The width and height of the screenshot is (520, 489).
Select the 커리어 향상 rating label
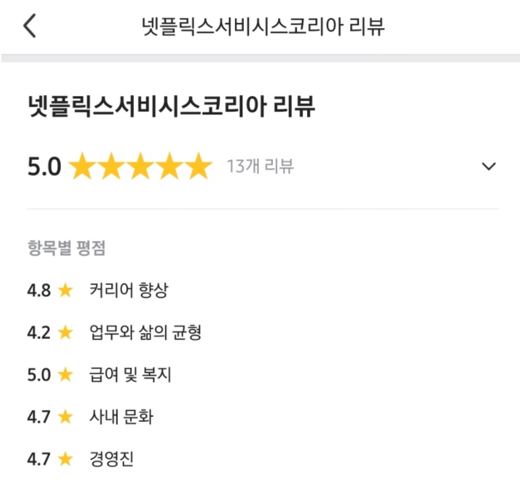[x=129, y=290]
